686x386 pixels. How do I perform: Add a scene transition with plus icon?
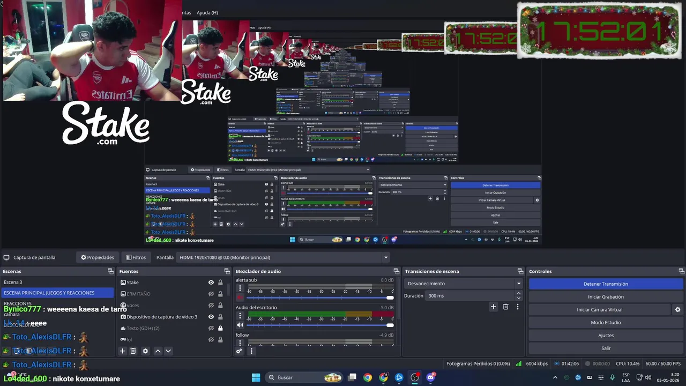pos(494,307)
